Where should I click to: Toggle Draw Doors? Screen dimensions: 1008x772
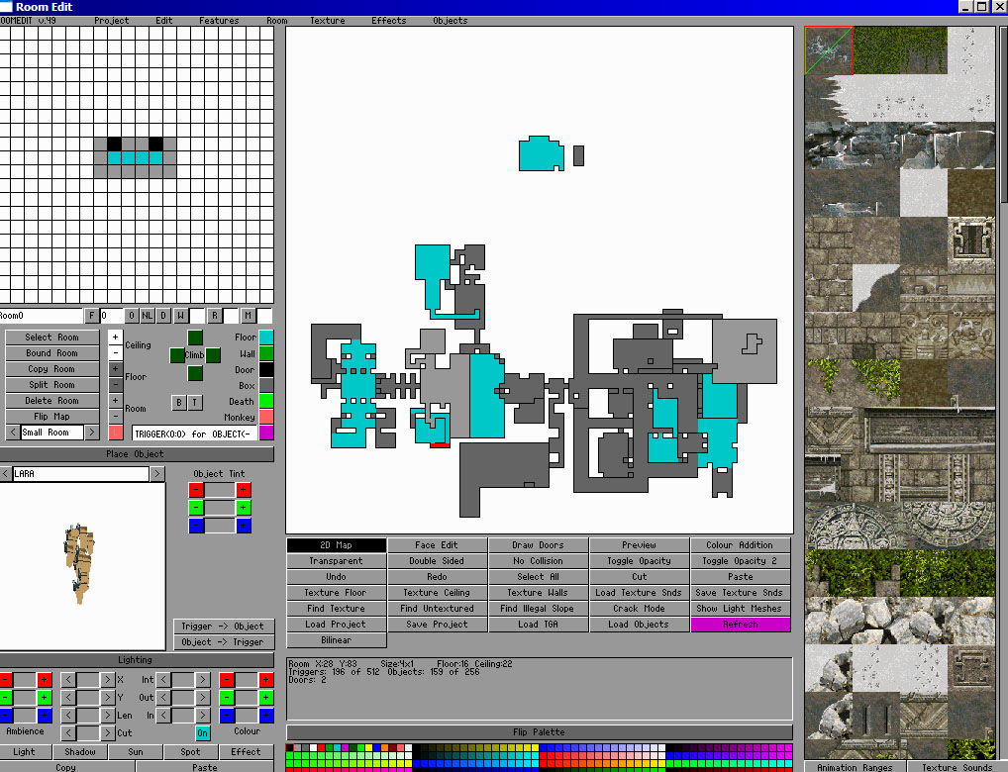pyautogui.click(x=538, y=545)
